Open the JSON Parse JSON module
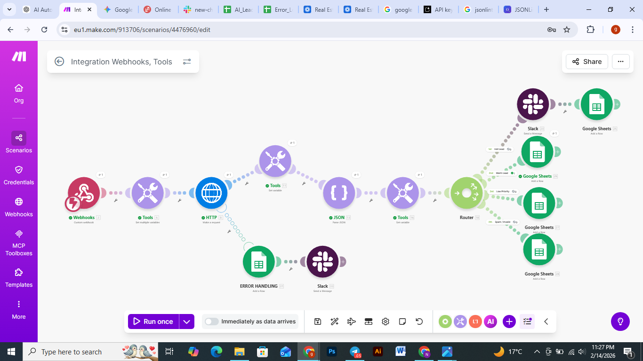643x361 pixels. coord(339,193)
